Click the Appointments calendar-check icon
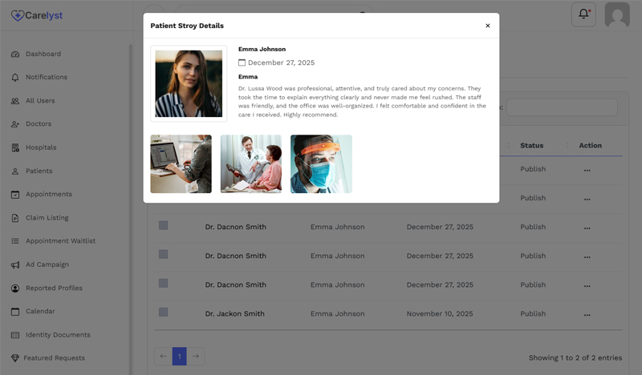 [x=15, y=195]
